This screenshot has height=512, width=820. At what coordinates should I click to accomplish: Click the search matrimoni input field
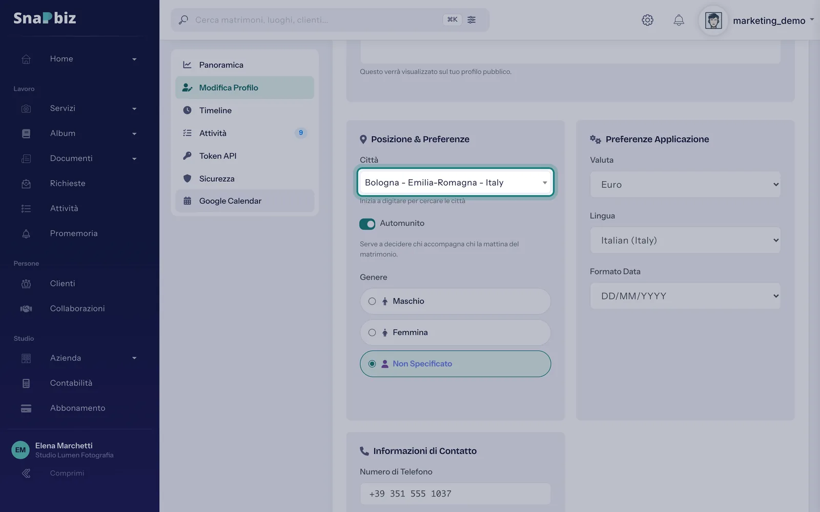(x=316, y=20)
